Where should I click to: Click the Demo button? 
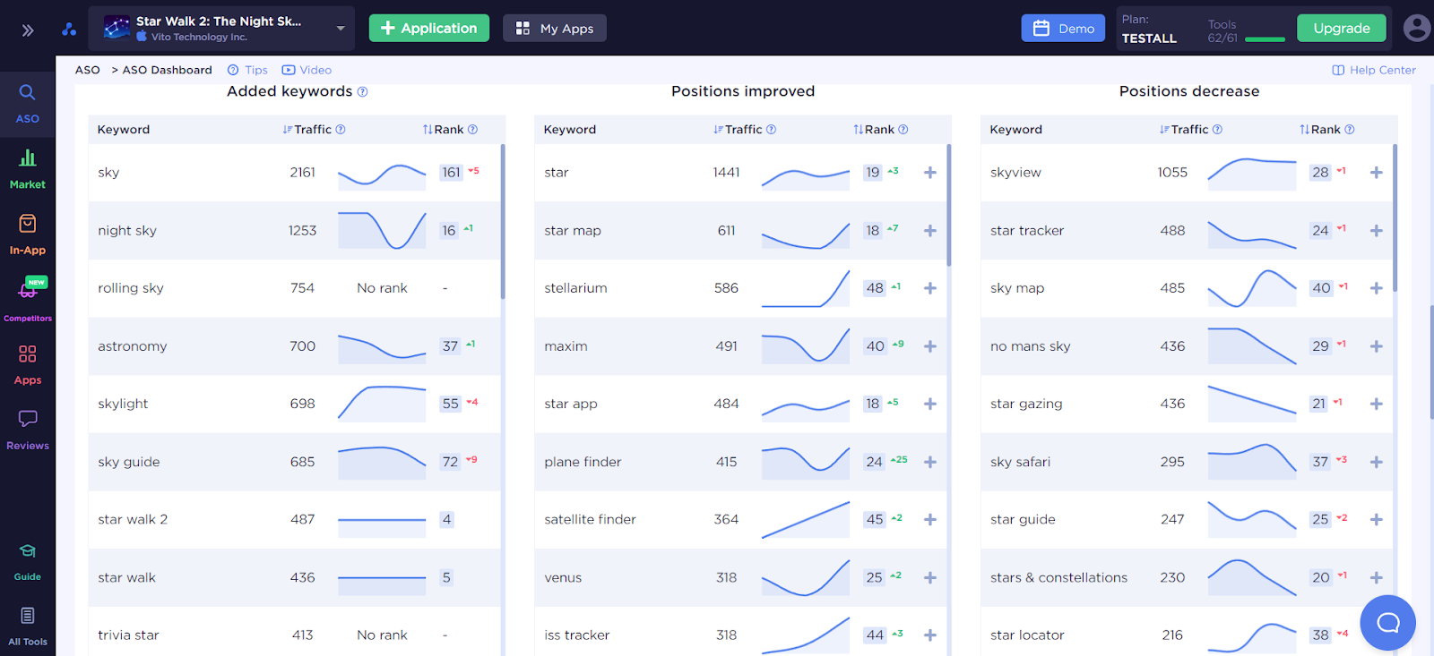pyautogui.click(x=1063, y=28)
